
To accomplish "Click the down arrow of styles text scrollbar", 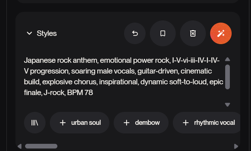I will coord(227,105).
